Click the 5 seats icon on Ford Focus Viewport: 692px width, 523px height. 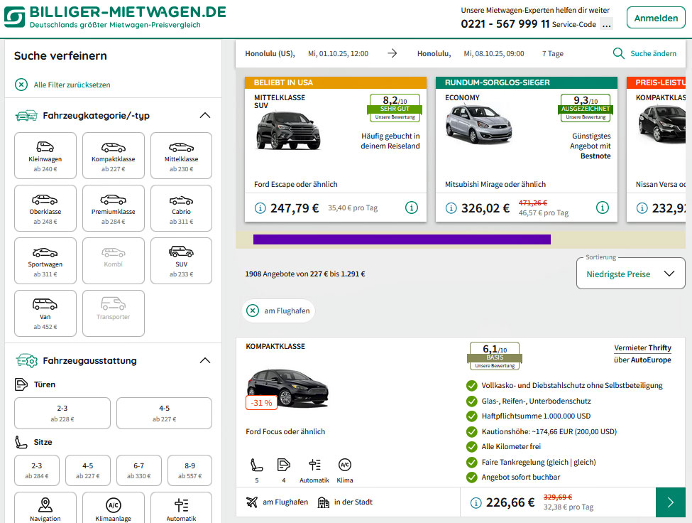coord(257,465)
